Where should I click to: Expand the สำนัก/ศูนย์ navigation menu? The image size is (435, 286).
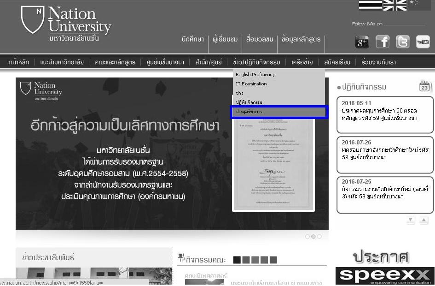point(208,62)
